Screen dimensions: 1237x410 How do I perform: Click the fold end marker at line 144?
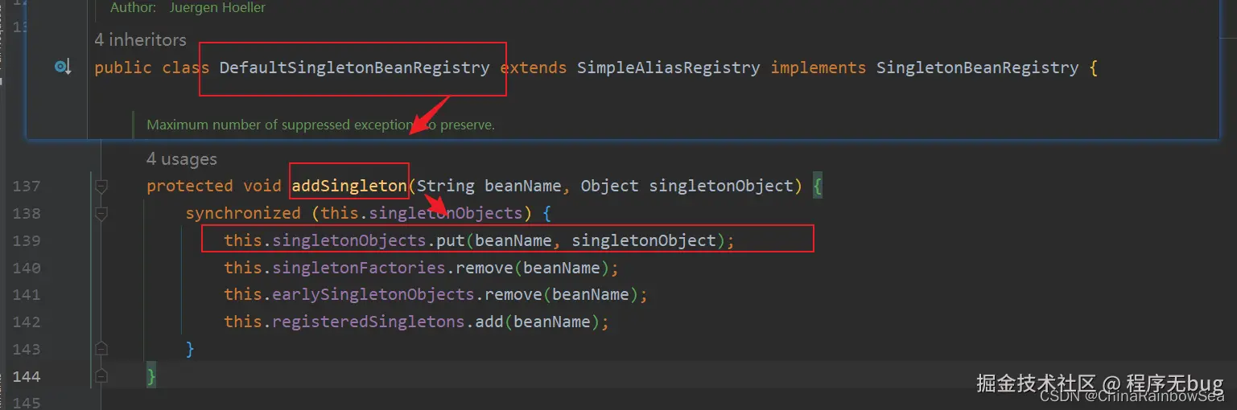click(x=101, y=375)
